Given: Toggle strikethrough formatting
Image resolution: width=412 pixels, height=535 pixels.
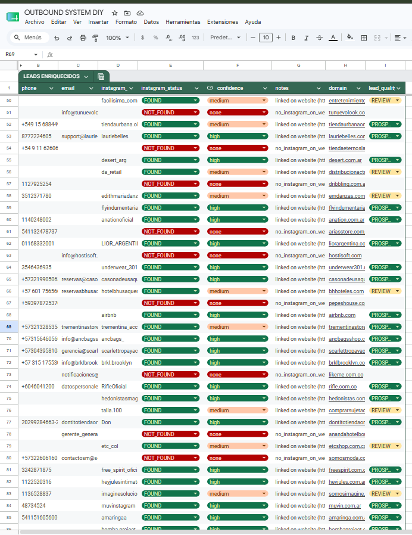Looking at the screenshot, I should pyautogui.click(x=319, y=38).
